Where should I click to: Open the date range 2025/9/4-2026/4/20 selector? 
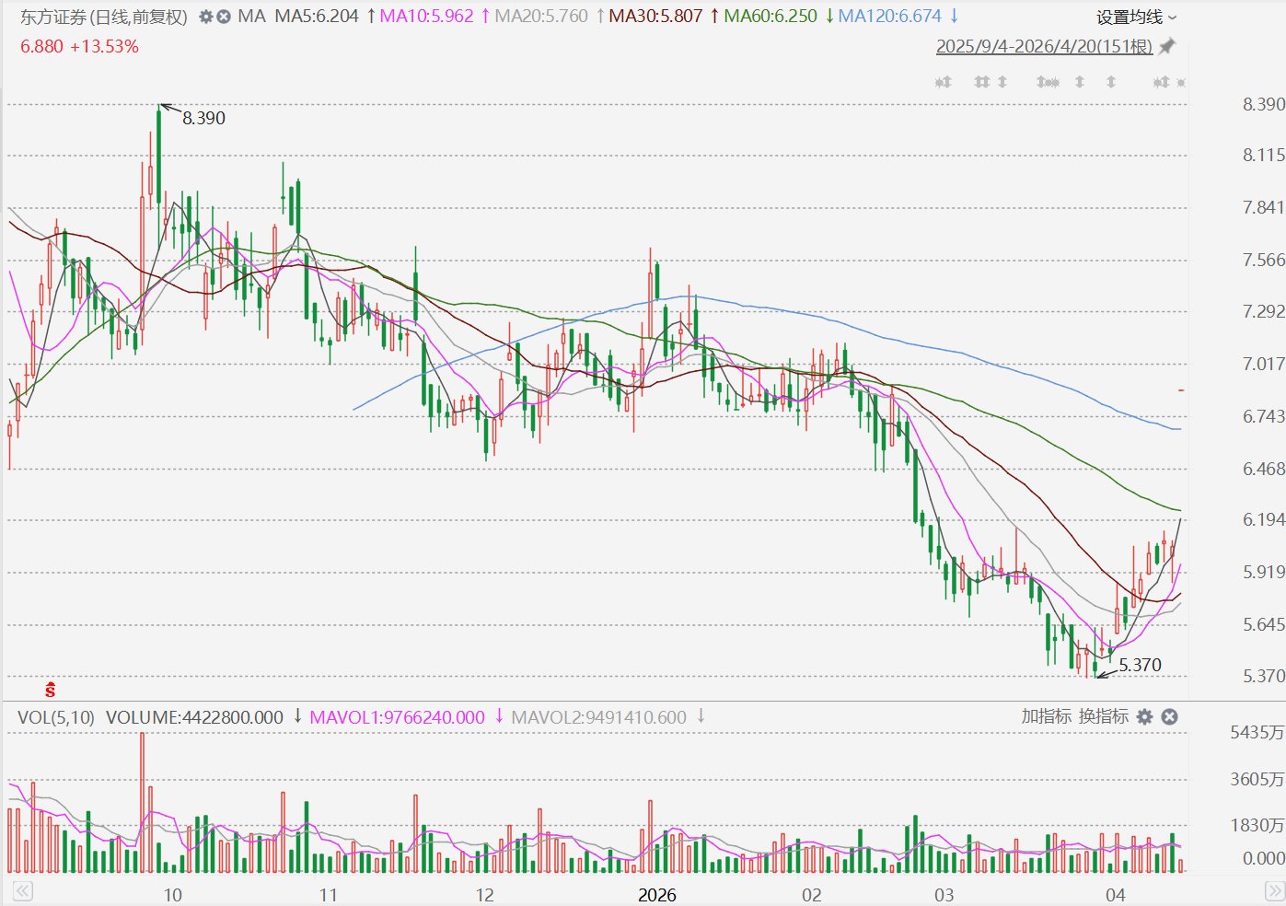point(1044,46)
